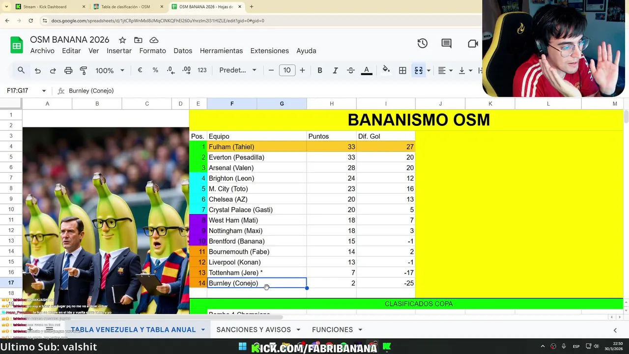
Task: Go back in browser
Action: (x=7, y=21)
